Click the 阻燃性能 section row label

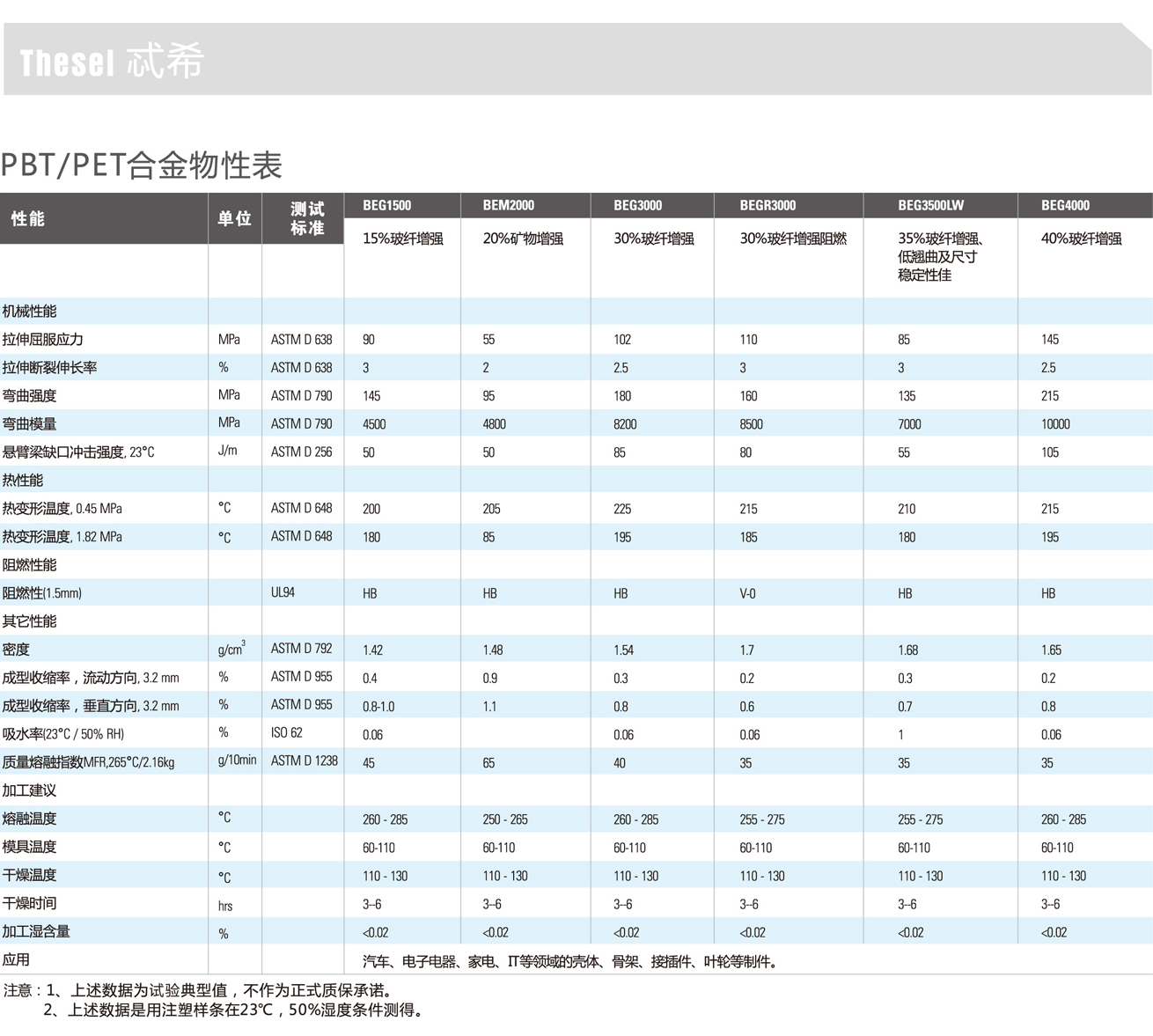coord(29,565)
